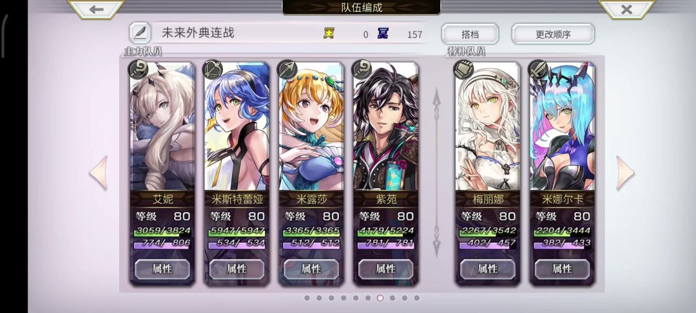Select the 米露莎 character portrait
This screenshot has height=313, width=696.
311,126
